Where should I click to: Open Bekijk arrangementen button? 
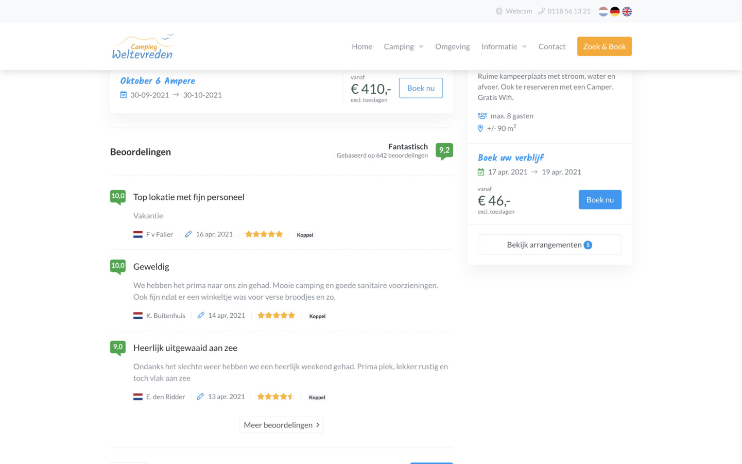point(549,245)
